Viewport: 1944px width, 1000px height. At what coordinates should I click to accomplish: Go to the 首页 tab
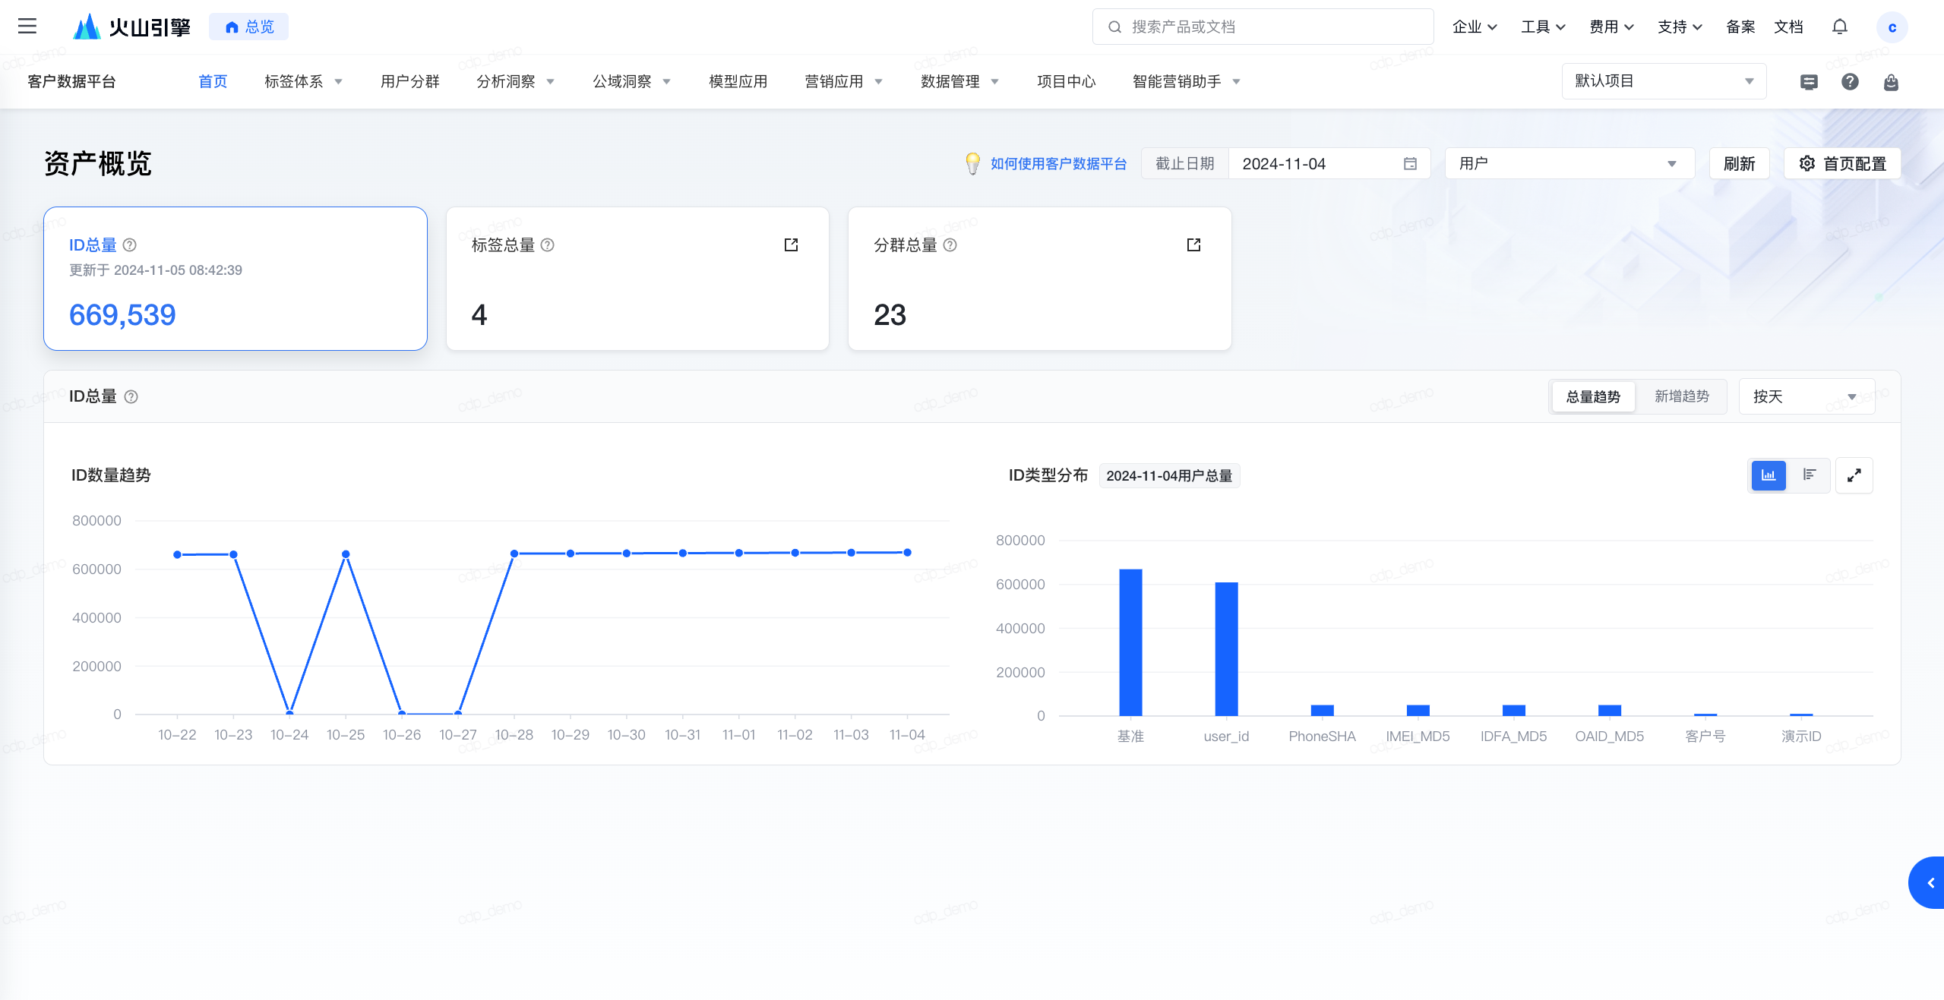213,81
